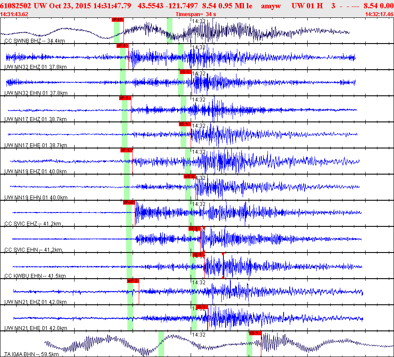Select the iS 1 pick flag on I04A BHN

click(x=255, y=333)
